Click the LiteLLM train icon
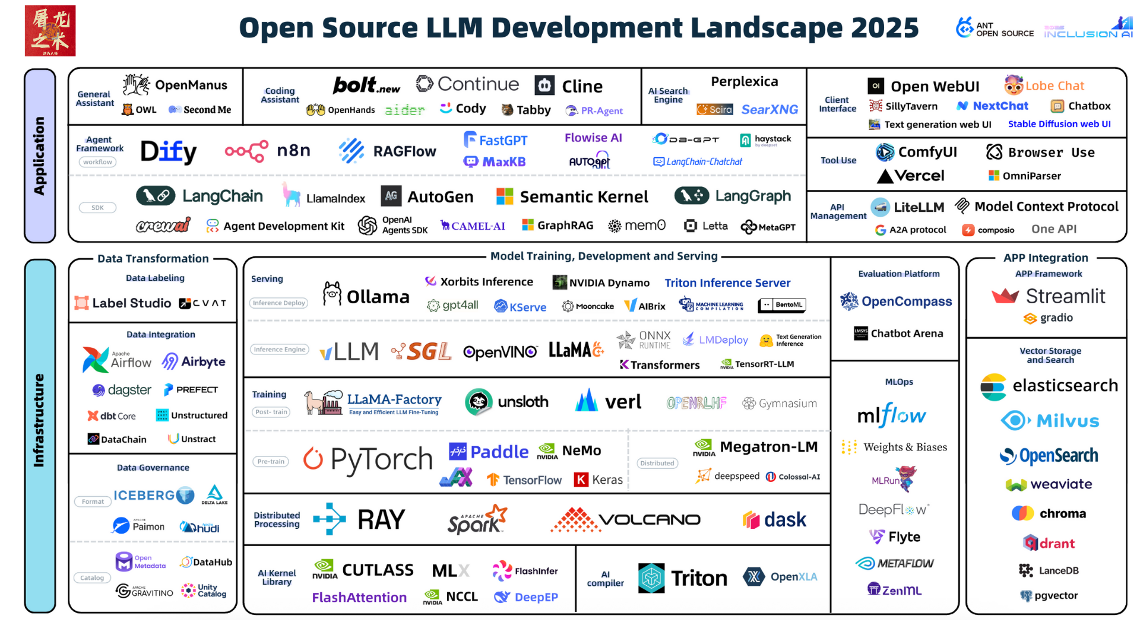The width and height of the screenshot is (1140, 641). (x=881, y=207)
